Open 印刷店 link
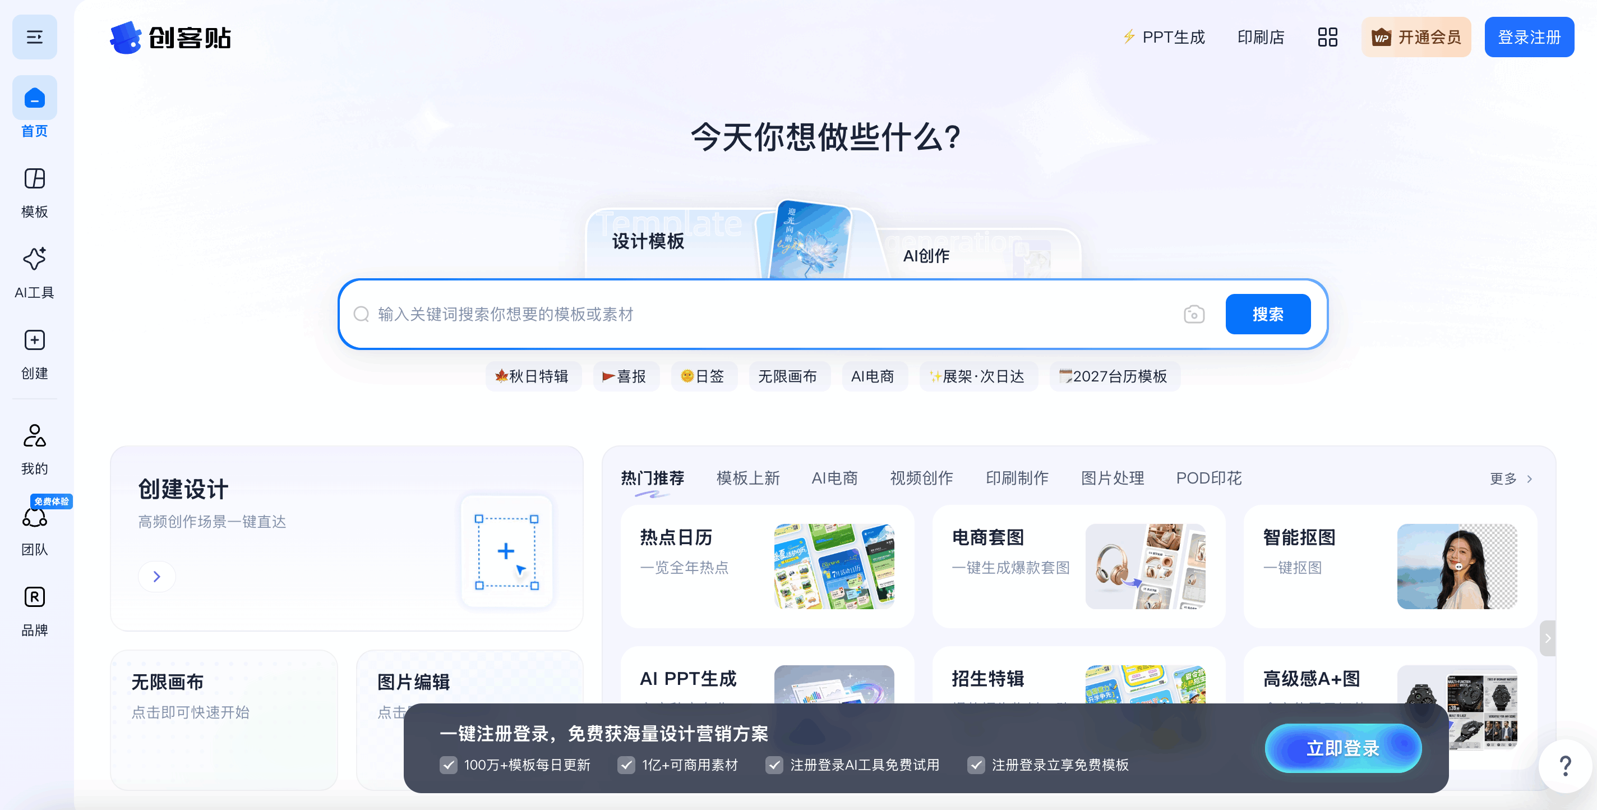Viewport: 1597px width, 810px height. point(1261,37)
